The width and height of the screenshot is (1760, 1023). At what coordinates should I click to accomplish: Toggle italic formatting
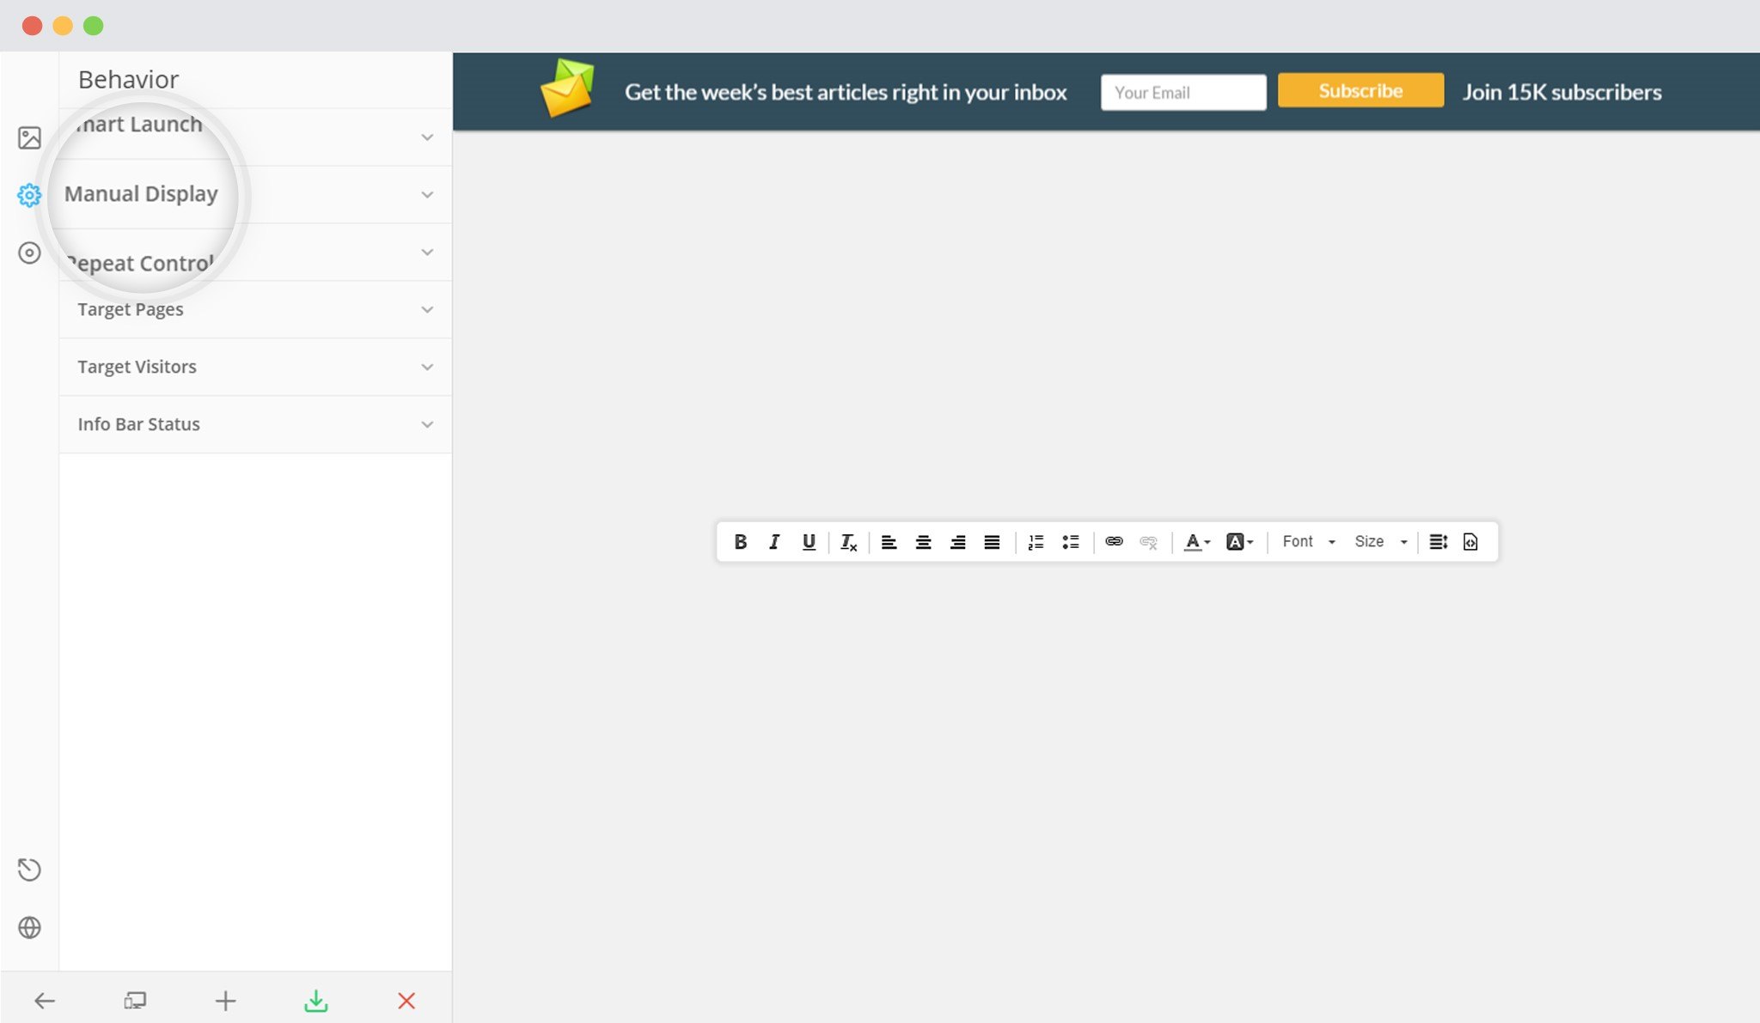point(774,542)
